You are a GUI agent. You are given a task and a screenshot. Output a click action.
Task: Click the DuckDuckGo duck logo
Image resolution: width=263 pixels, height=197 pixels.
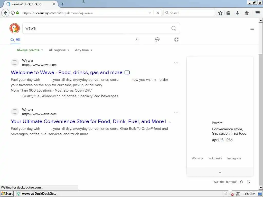click(15, 28)
